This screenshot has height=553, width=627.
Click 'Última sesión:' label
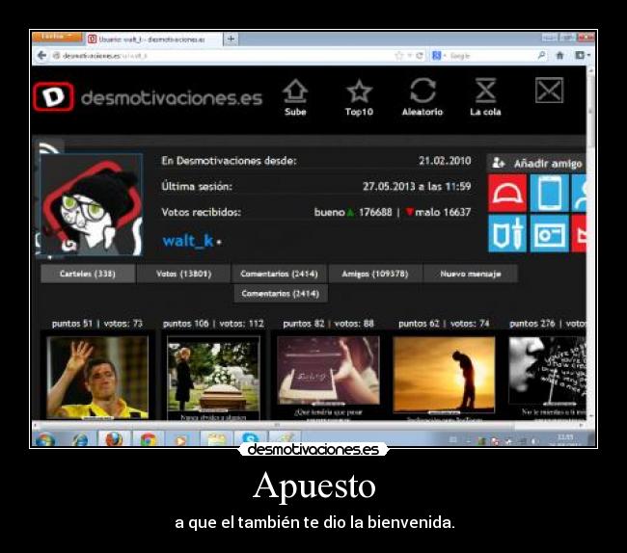[x=197, y=187]
